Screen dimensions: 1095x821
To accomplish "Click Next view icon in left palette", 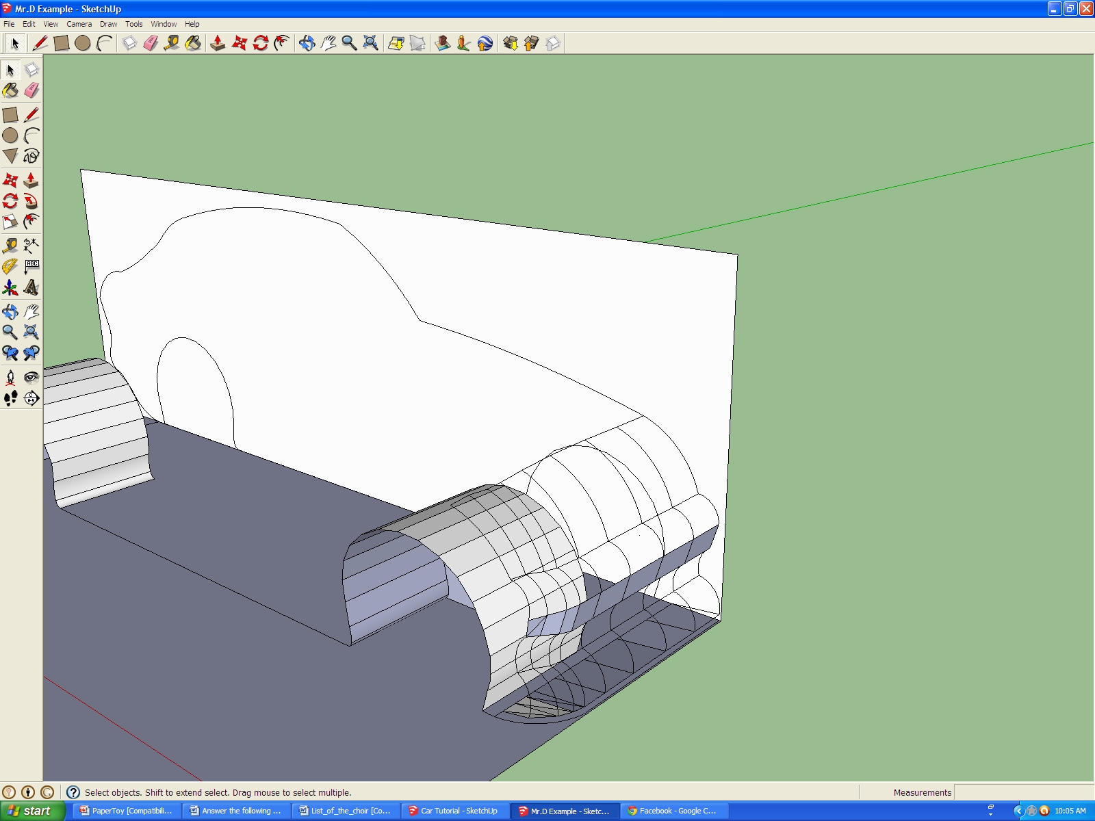I will [31, 353].
